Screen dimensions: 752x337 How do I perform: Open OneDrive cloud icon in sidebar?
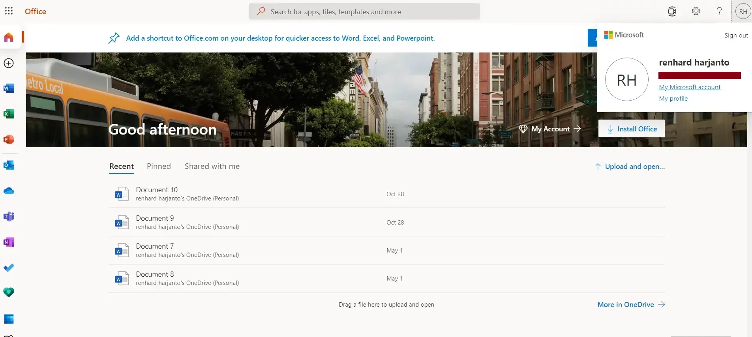coord(9,191)
